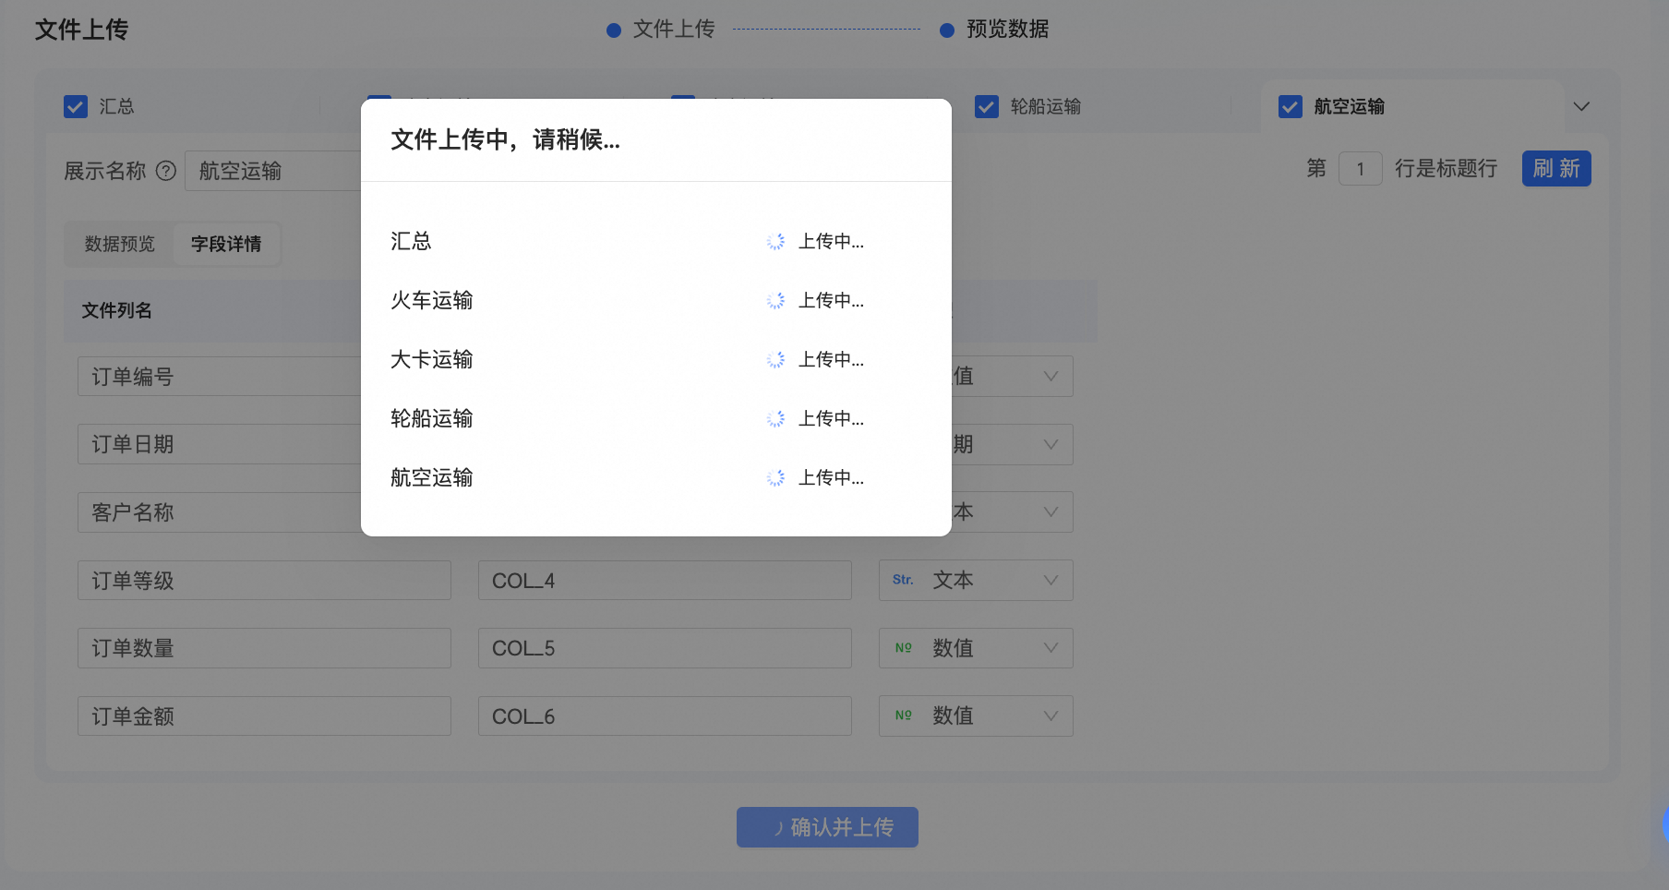Image resolution: width=1669 pixels, height=890 pixels.
Task: Click the 文件上传 page title
Action: point(82,30)
